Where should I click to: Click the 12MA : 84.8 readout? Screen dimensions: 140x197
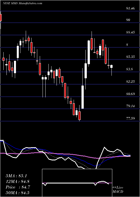[x=18, y=182]
